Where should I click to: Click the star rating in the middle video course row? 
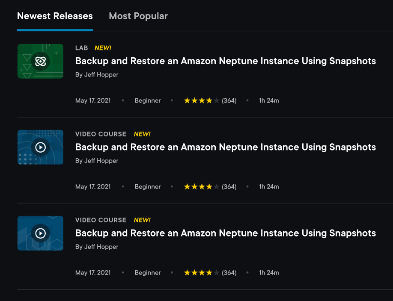tap(202, 187)
